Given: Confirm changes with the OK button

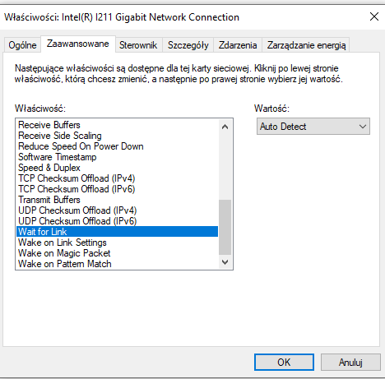Looking at the screenshot, I should click(284, 362).
